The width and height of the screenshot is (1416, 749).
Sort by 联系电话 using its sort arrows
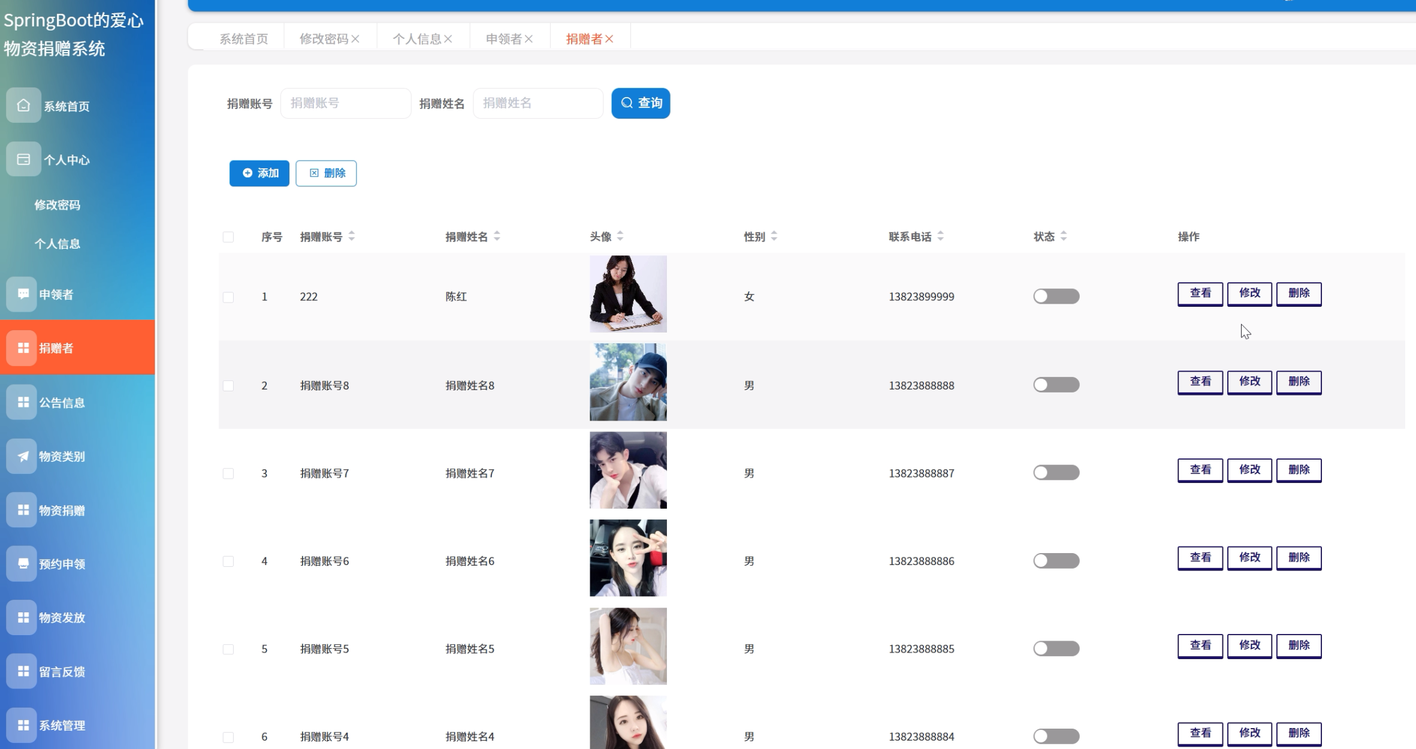click(940, 237)
